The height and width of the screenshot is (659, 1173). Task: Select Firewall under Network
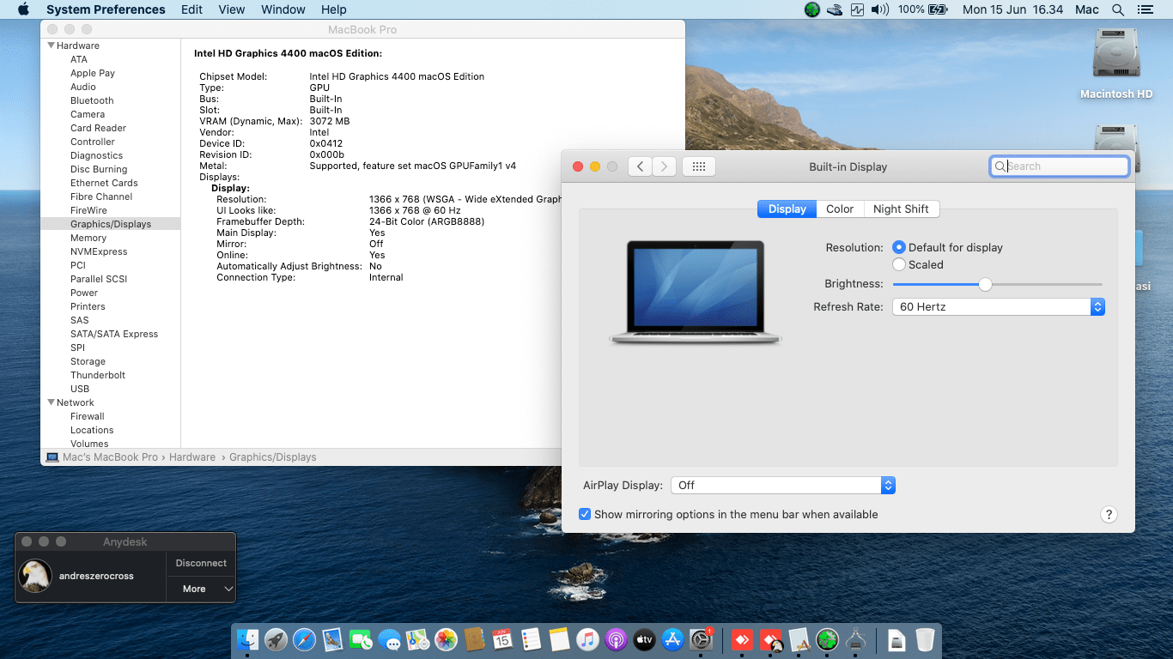[88, 416]
